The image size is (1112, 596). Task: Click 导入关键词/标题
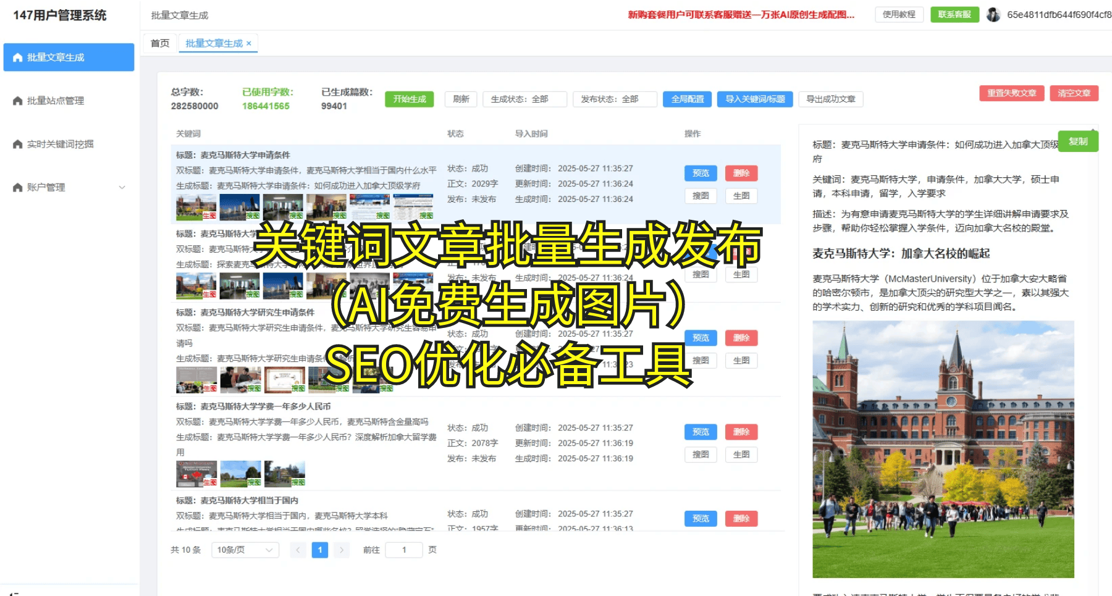coord(755,99)
